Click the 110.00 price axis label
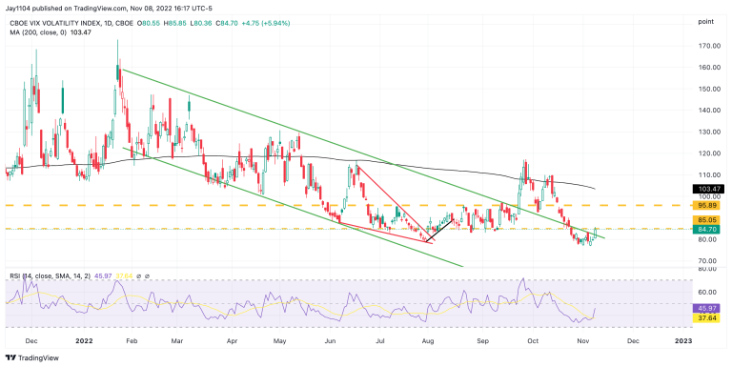This screenshot has height=367, width=732. [708, 174]
